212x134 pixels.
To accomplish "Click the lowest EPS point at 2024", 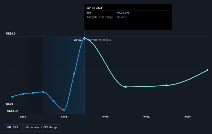I will pyautogui.click(x=64, y=110).
